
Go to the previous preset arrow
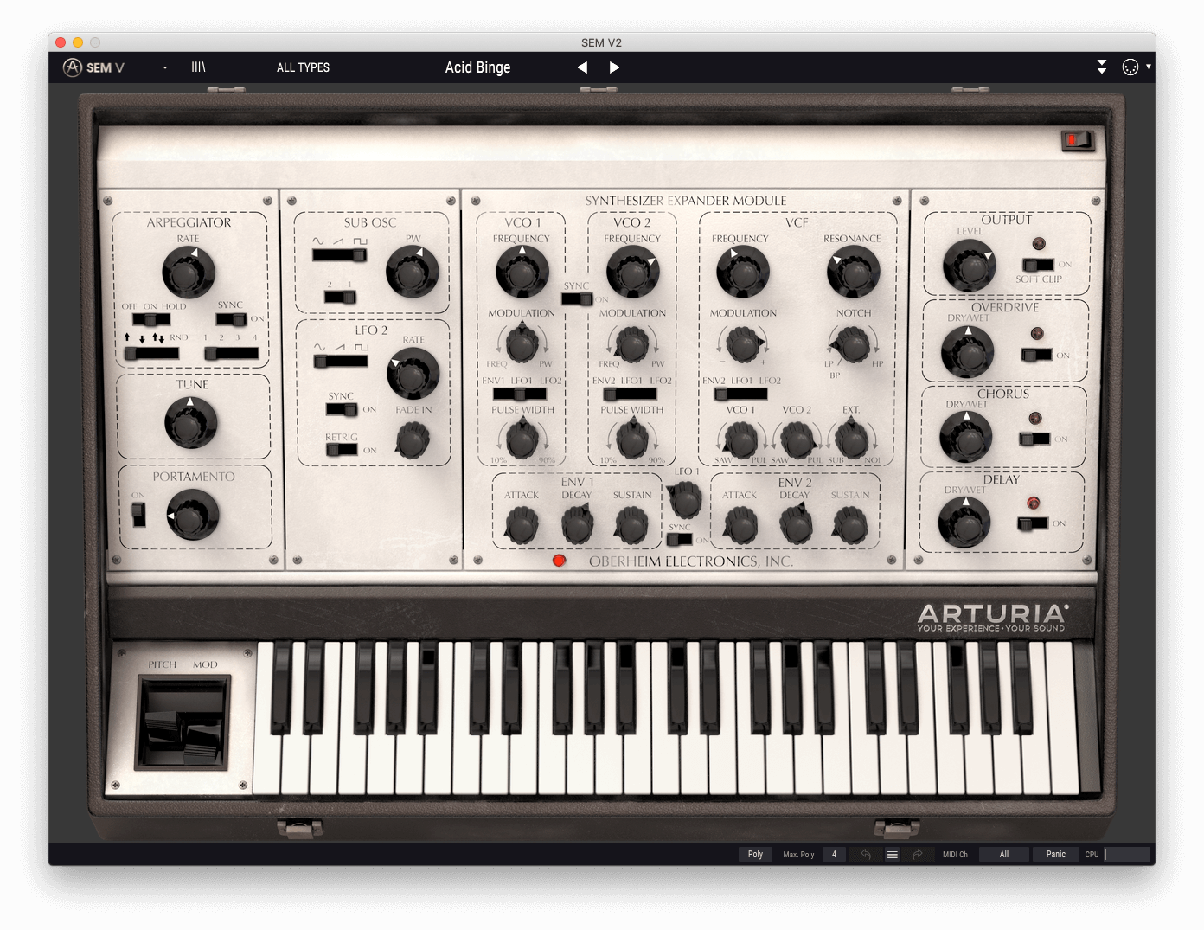[x=582, y=67]
